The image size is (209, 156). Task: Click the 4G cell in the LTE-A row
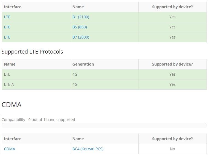point(75,84)
